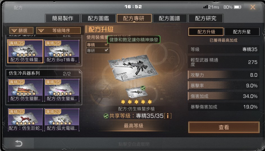Toggle the 專精 checkbox
Screen dimensions: 265x151
(x=106, y=45)
